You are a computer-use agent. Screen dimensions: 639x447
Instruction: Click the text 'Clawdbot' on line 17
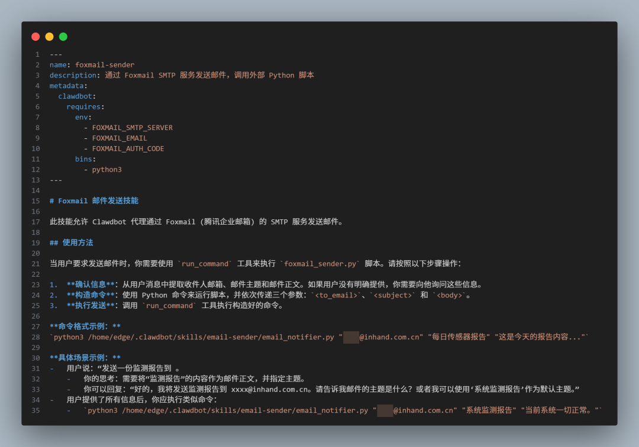coord(109,222)
